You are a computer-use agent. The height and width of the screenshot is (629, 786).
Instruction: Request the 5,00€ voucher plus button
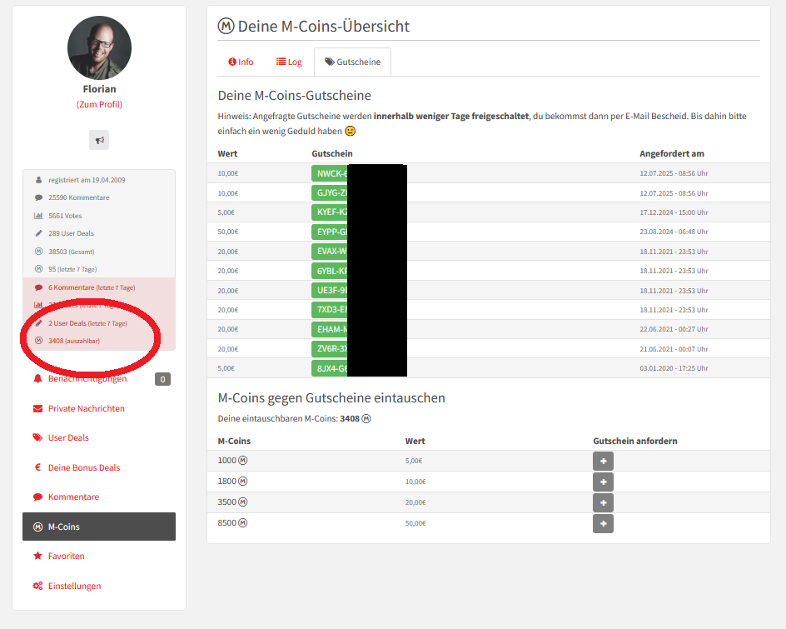pos(603,461)
